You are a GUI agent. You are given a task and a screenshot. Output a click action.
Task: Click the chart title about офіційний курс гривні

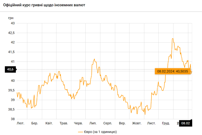point(44,5)
